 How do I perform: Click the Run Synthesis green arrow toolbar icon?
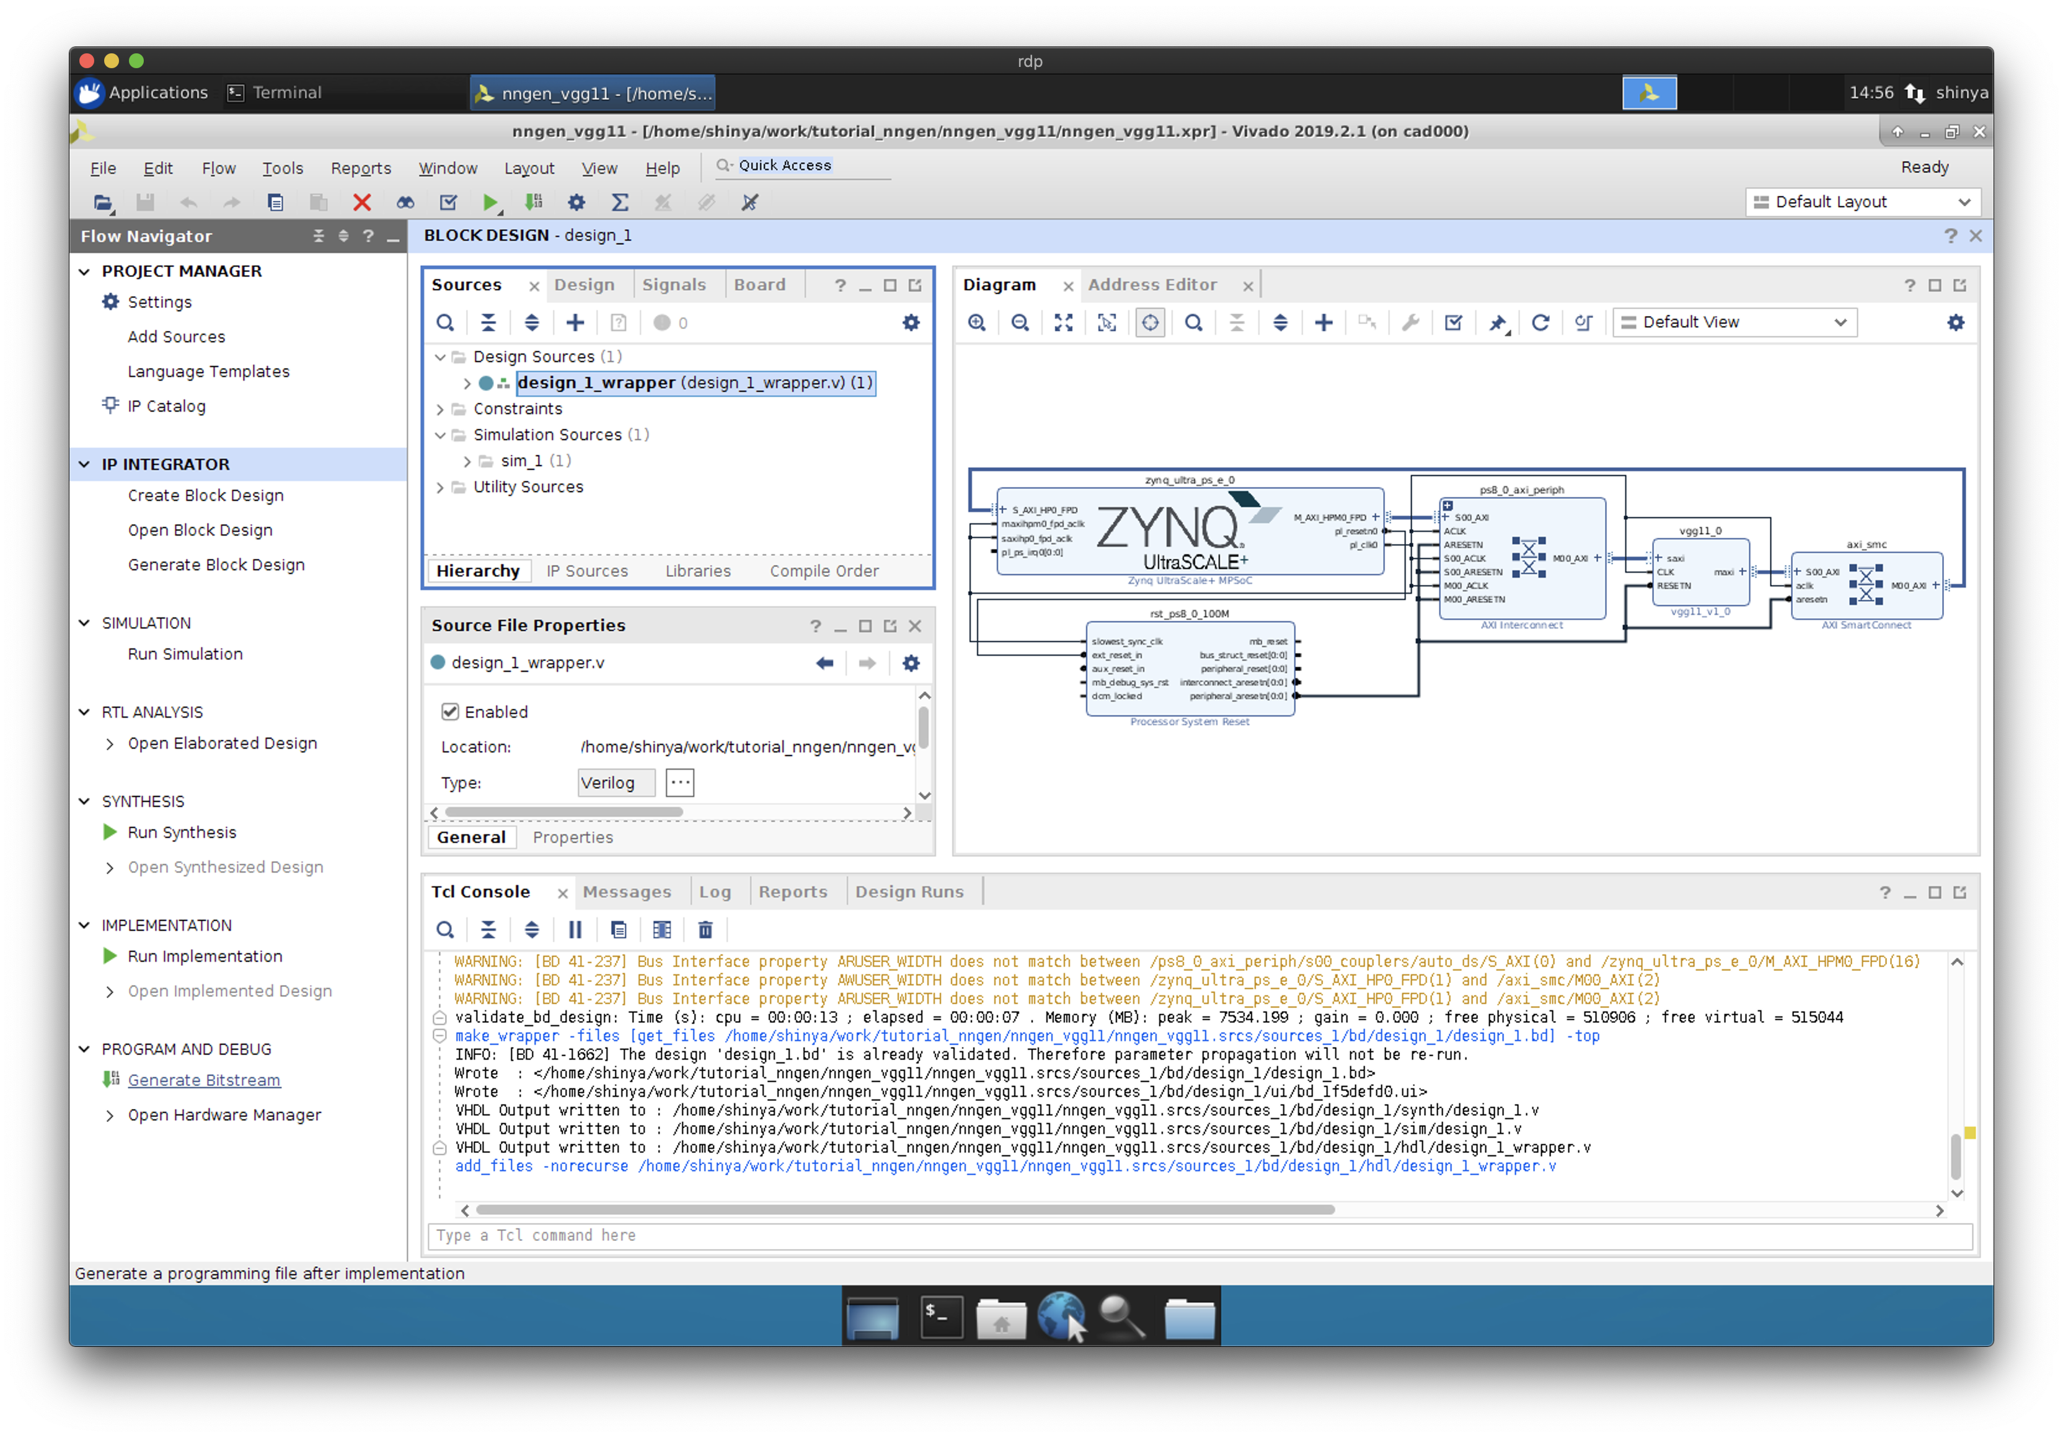490,202
